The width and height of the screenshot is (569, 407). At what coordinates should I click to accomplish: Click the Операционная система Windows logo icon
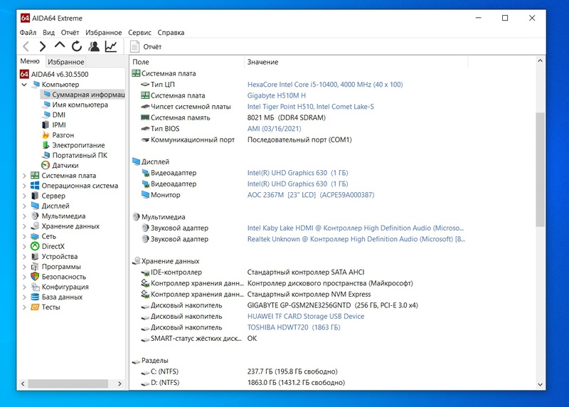pyautogui.click(x=35, y=186)
